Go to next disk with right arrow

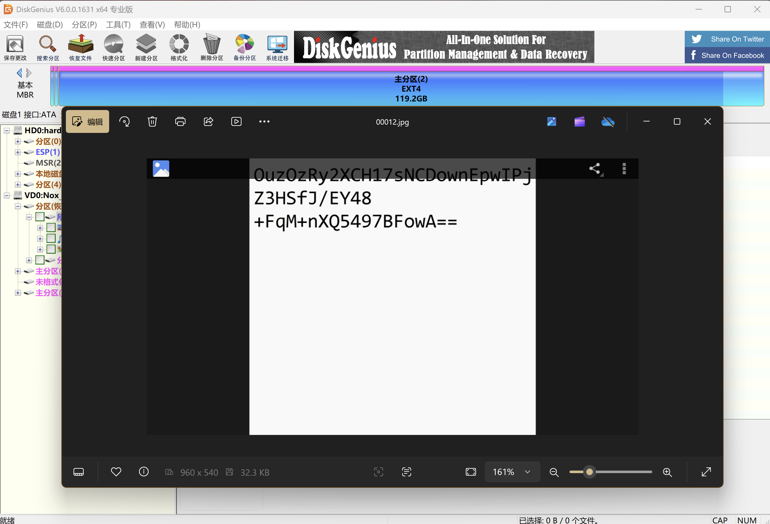(29, 73)
